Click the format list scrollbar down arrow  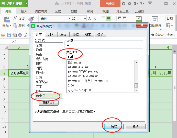pos(136,90)
